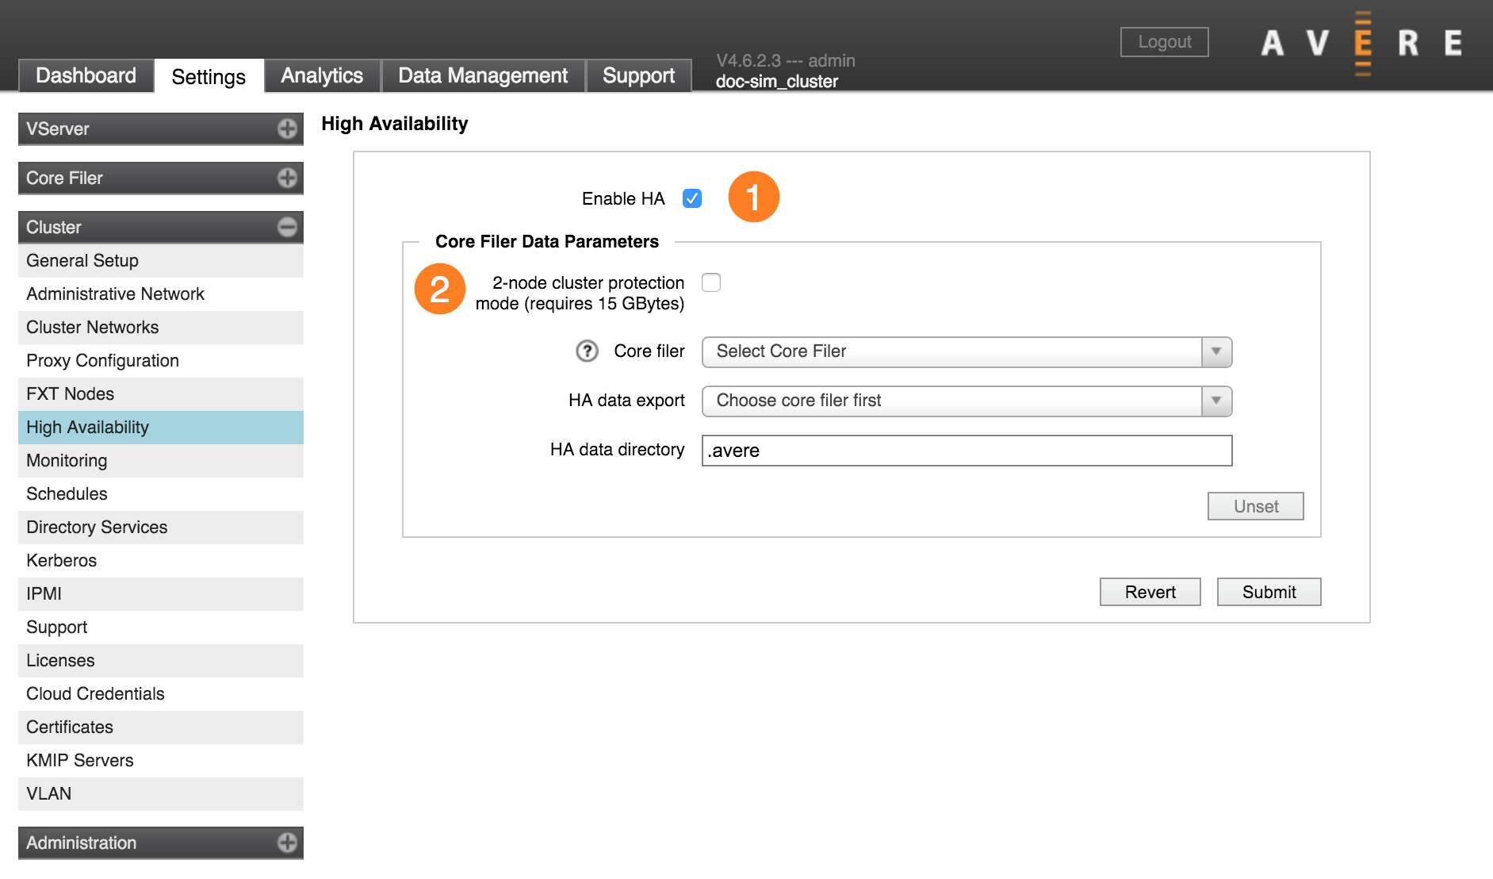Click the Revert button
Screen dimensions: 1493x879
(x=1150, y=592)
